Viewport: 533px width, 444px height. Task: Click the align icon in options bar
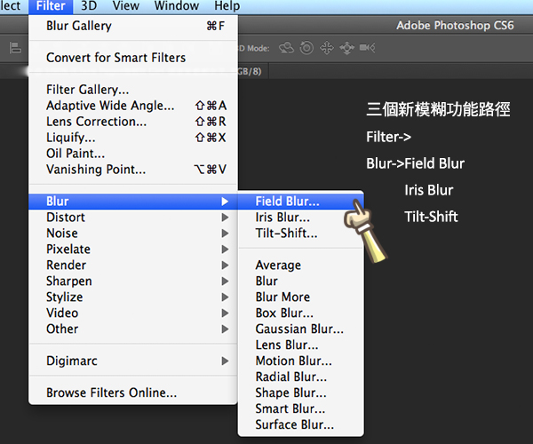15,48
